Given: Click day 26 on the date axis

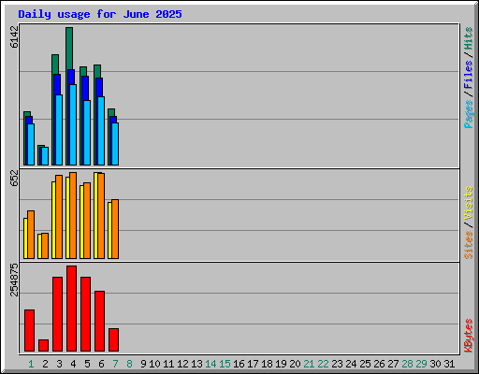Looking at the screenshot, I should (x=379, y=364).
